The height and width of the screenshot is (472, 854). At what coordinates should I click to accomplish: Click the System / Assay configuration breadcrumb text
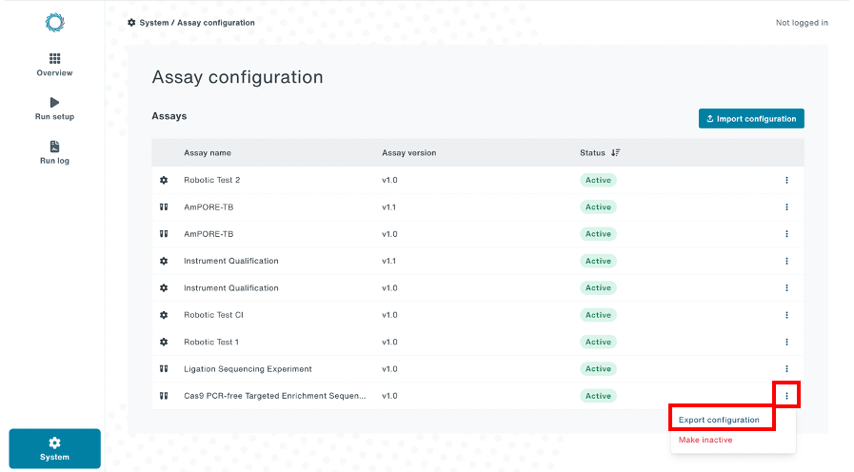197,23
